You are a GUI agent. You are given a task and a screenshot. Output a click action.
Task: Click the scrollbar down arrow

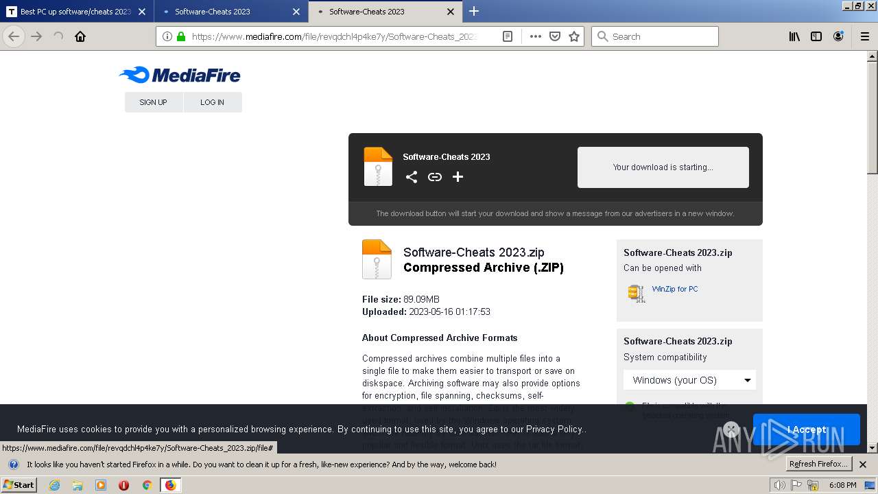click(x=873, y=448)
